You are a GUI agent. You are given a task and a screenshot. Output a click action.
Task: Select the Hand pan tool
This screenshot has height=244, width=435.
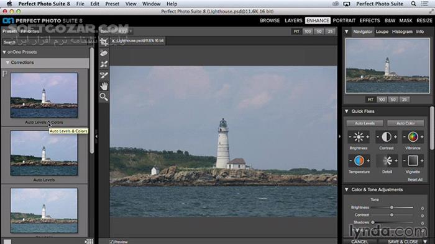(104, 86)
